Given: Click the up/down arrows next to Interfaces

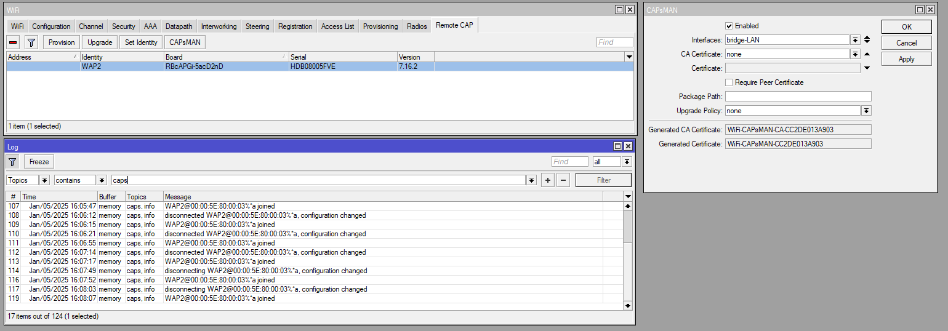Looking at the screenshot, I should coord(867,40).
